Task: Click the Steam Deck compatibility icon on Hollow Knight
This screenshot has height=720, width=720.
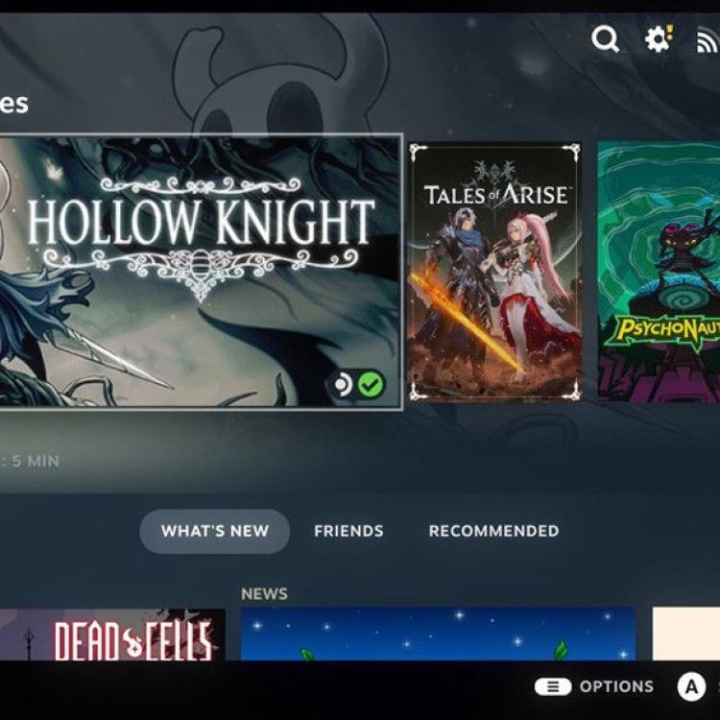Action: [x=342, y=384]
